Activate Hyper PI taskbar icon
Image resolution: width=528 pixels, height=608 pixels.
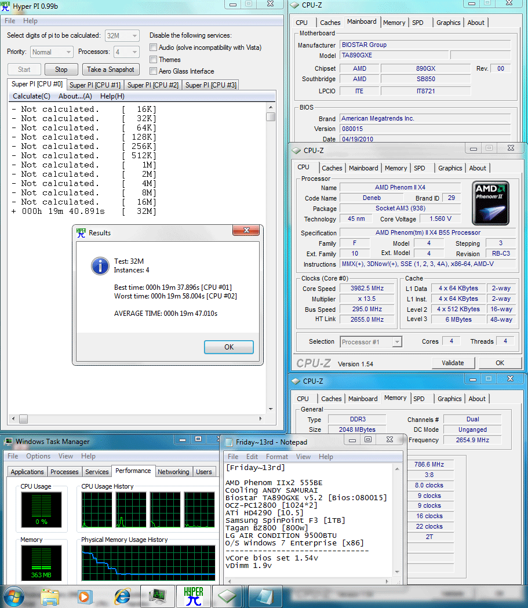pyautogui.click(x=193, y=597)
